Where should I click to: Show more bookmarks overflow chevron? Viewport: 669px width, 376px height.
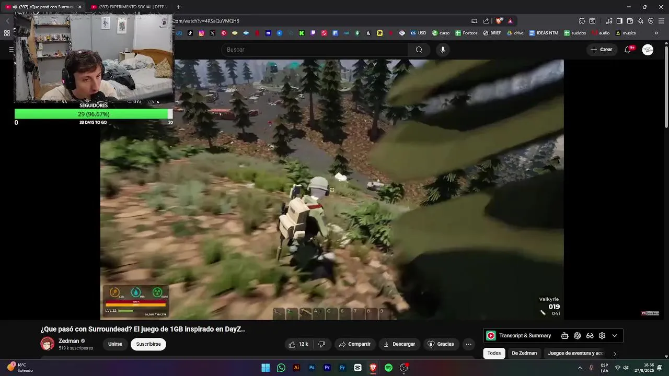656,33
